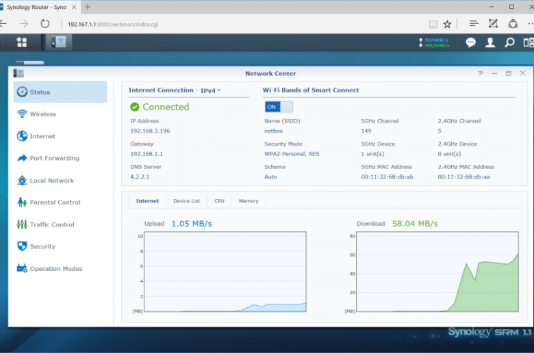Open browser reading view icon
Screen dimensions: 534x353
(433, 24)
